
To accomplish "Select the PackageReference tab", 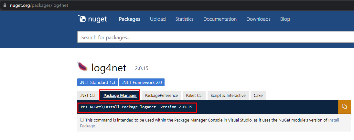I will coord(161,96).
